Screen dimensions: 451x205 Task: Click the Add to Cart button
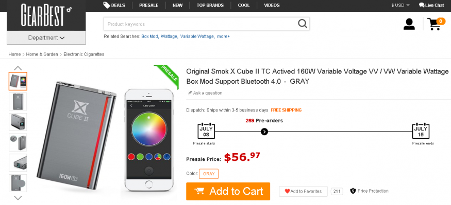coord(228,191)
